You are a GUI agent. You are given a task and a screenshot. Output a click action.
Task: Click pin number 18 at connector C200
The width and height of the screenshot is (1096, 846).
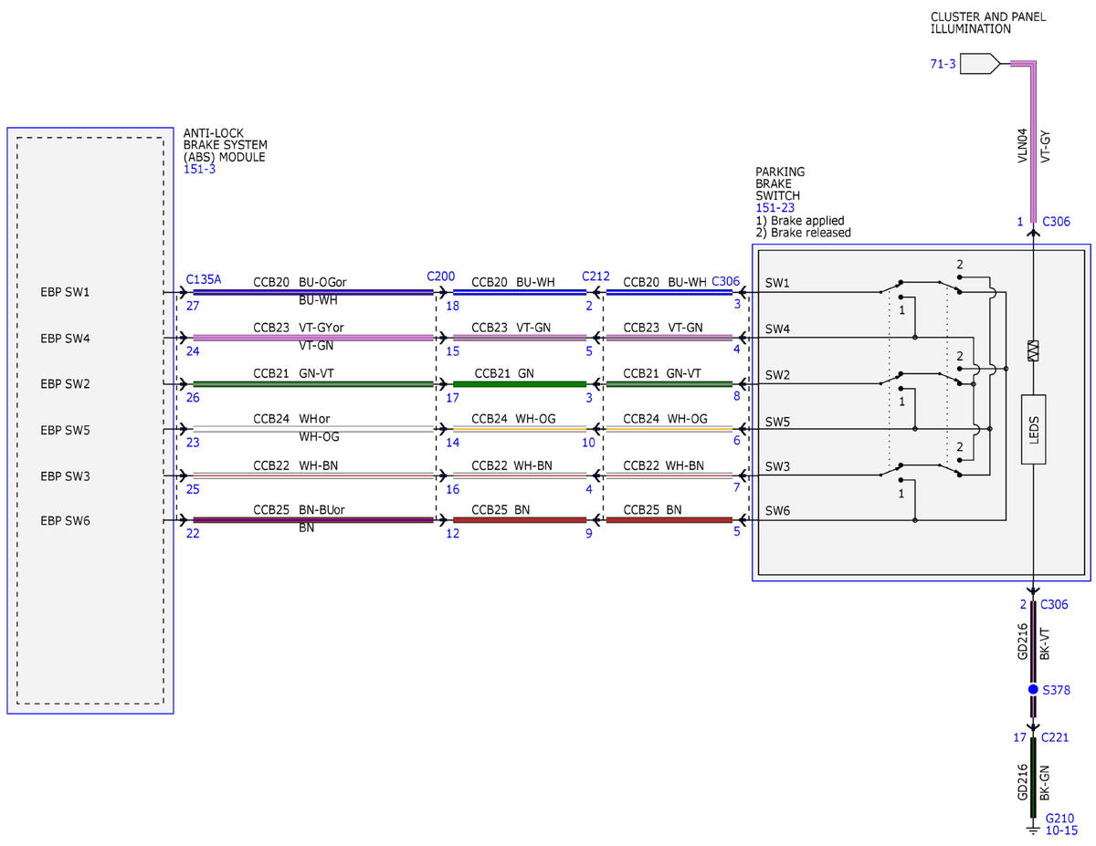[453, 307]
